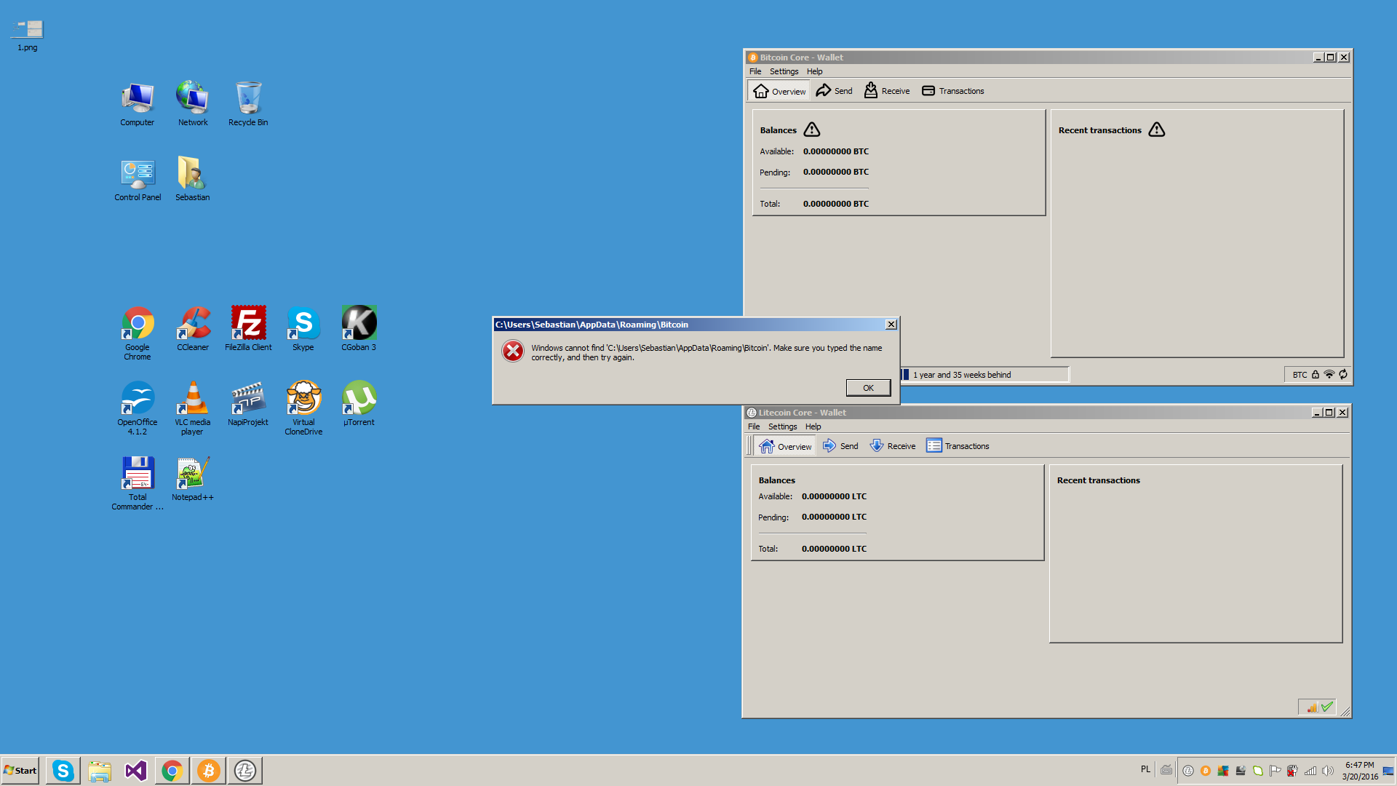Open File menu in Litecoin Core
Image resolution: width=1397 pixels, height=786 pixels.
click(754, 426)
